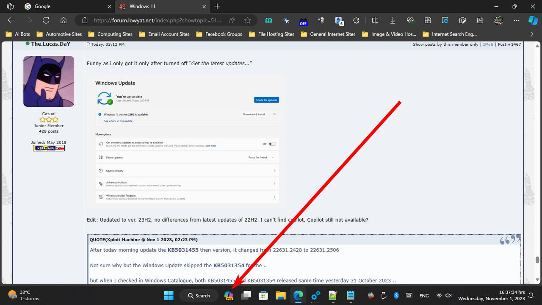Click the extension with badge number 6
This screenshot has height=305, width=542.
click(339, 21)
